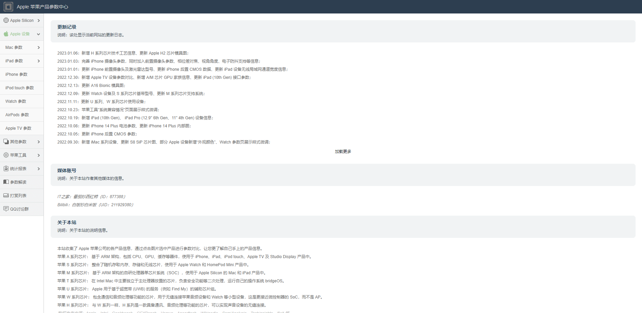The width and height of the screenshot is (642, 313).
Task: Go to Apple TV 参数 page
Action: pos(18,128)
